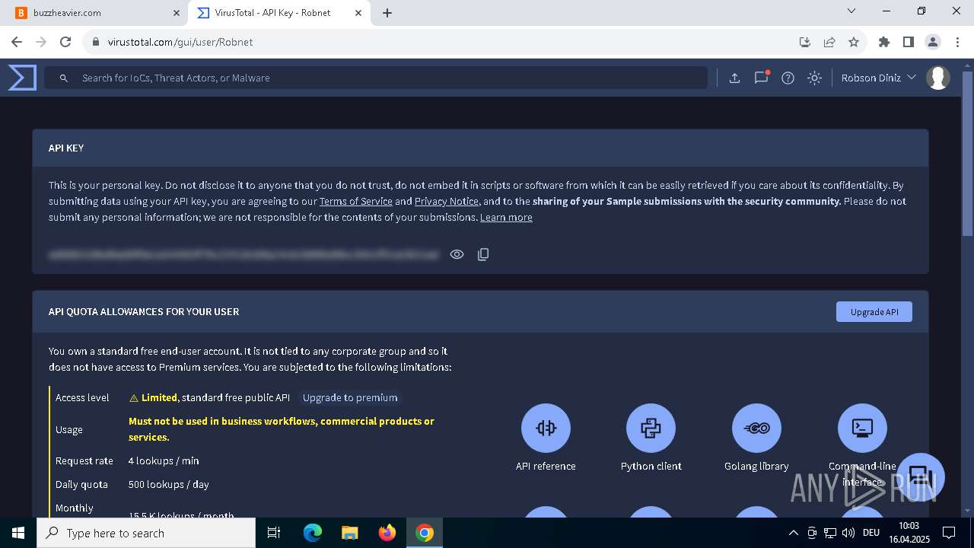Open File Explorer from taskbar
This screenshot has width=974, height=548.
[349, 533]
